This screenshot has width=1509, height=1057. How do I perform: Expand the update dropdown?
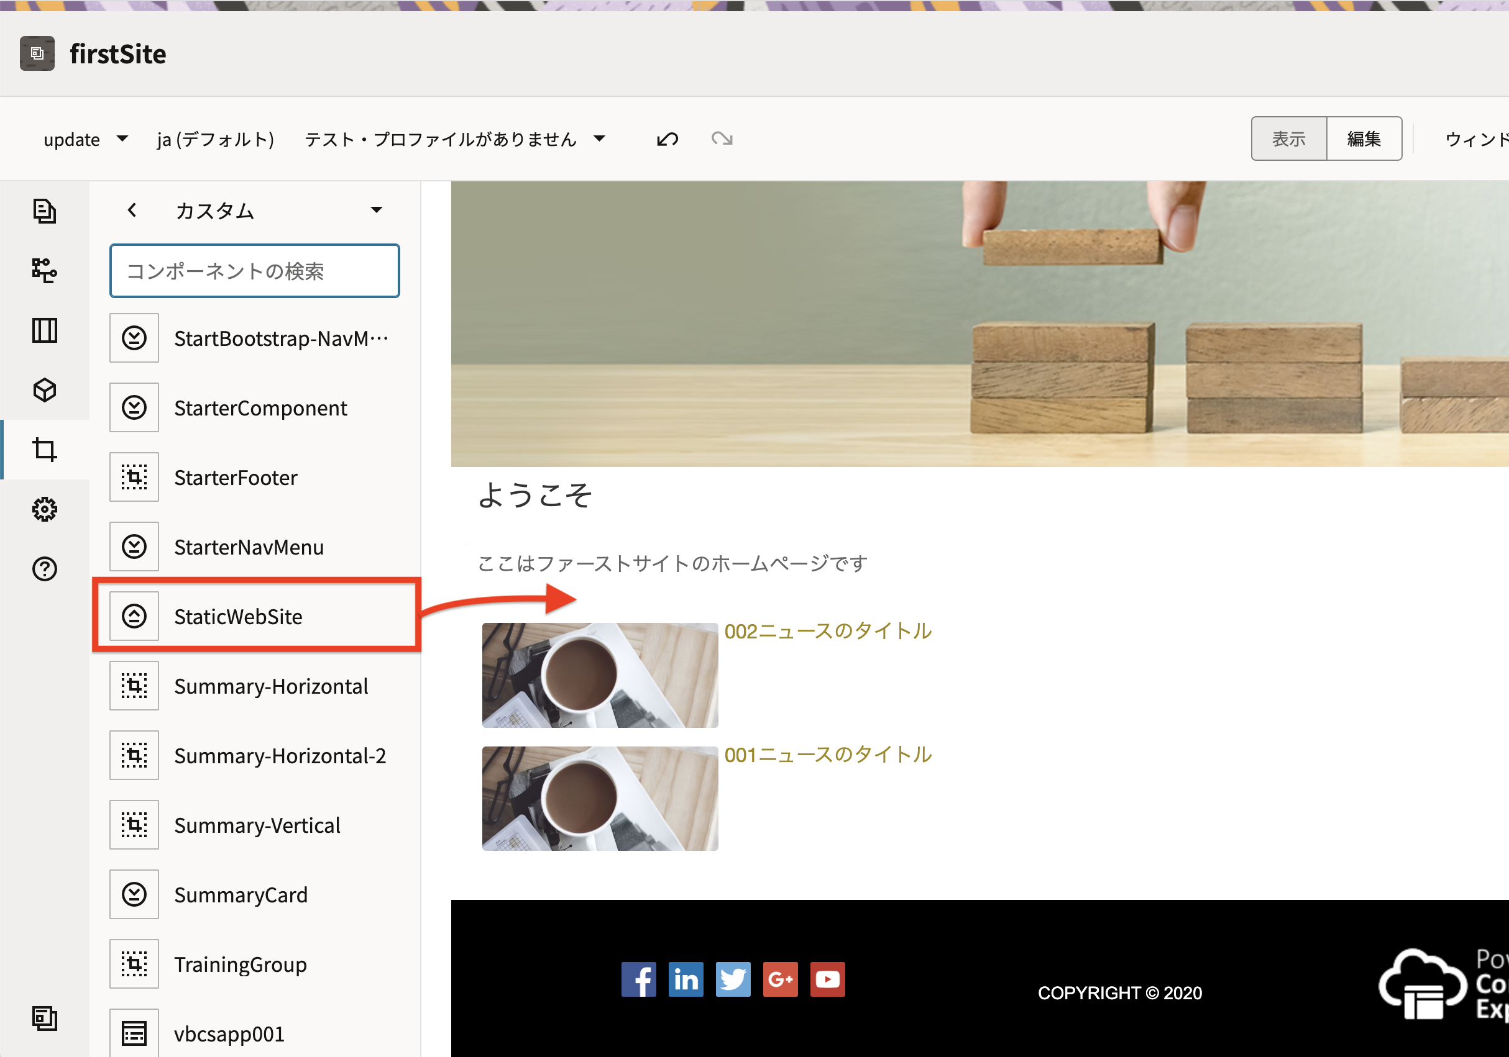tap(85, 139)
